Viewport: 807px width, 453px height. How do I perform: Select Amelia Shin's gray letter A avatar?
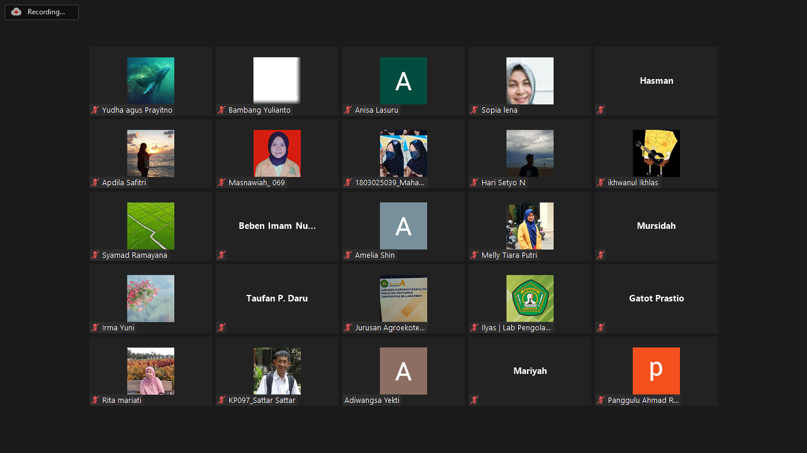[x=403, y=226]
